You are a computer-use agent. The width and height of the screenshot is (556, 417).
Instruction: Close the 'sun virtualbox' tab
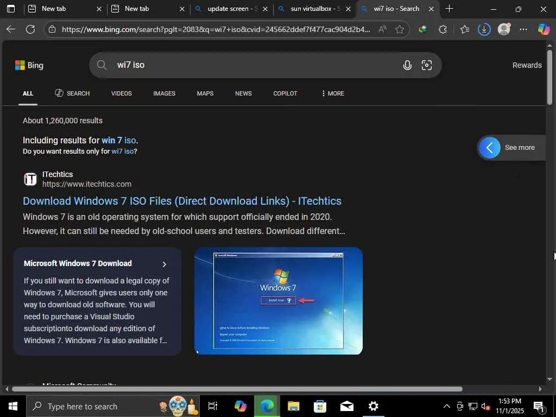coord(348,9)
